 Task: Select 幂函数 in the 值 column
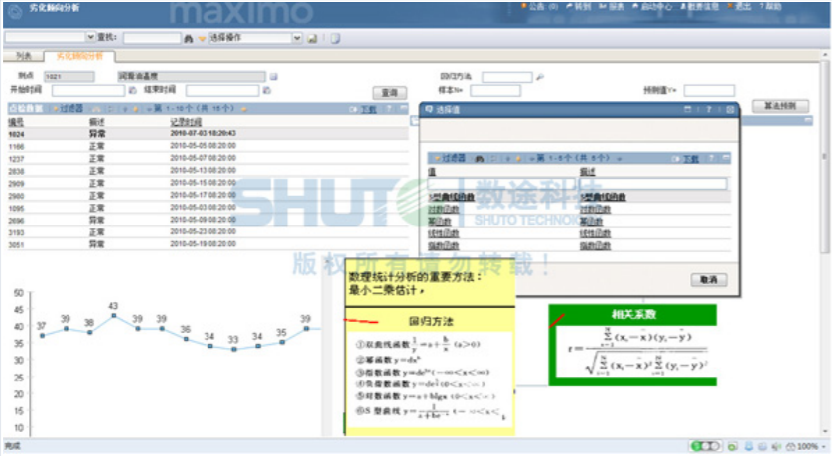click(x=440, y=222)
